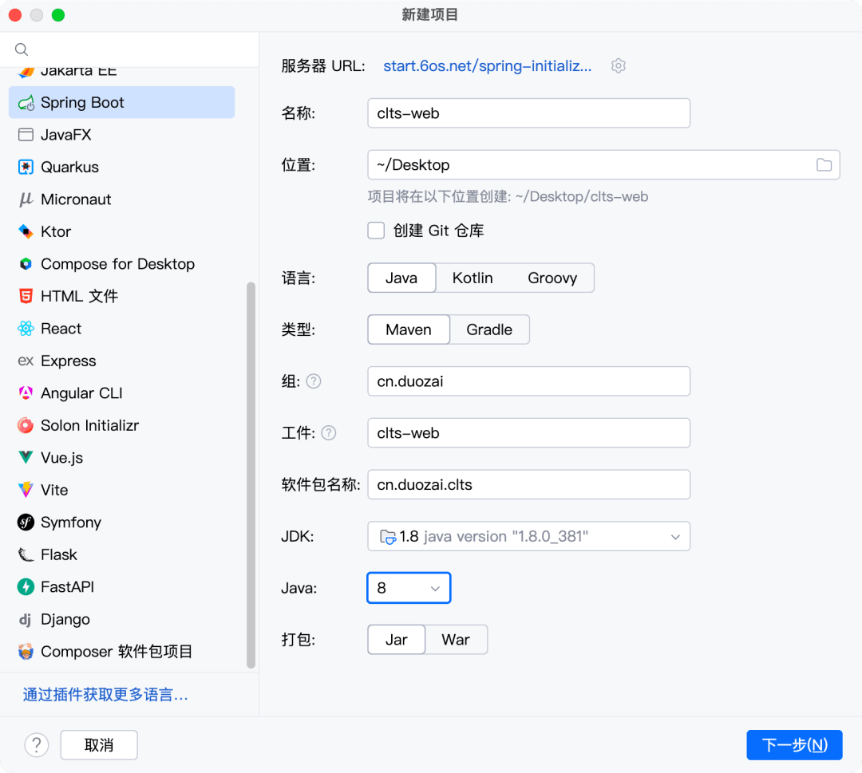Select Angular CLI in the generator list

(121, 392)
